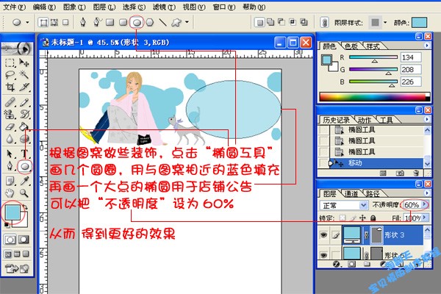Select the Path Selection arrow tool
The width and height of the screenshot is (441, 294).
point(10,154)
